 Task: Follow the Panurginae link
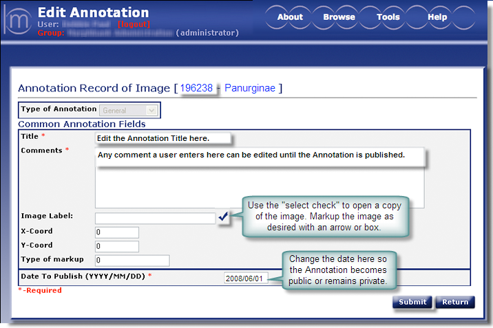click(x=251, y=88)
